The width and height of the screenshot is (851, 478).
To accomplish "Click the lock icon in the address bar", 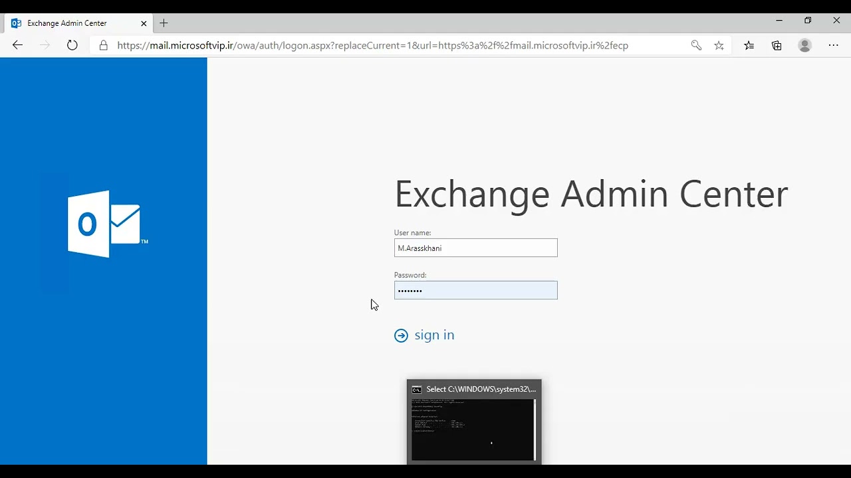I will point(103,45).
